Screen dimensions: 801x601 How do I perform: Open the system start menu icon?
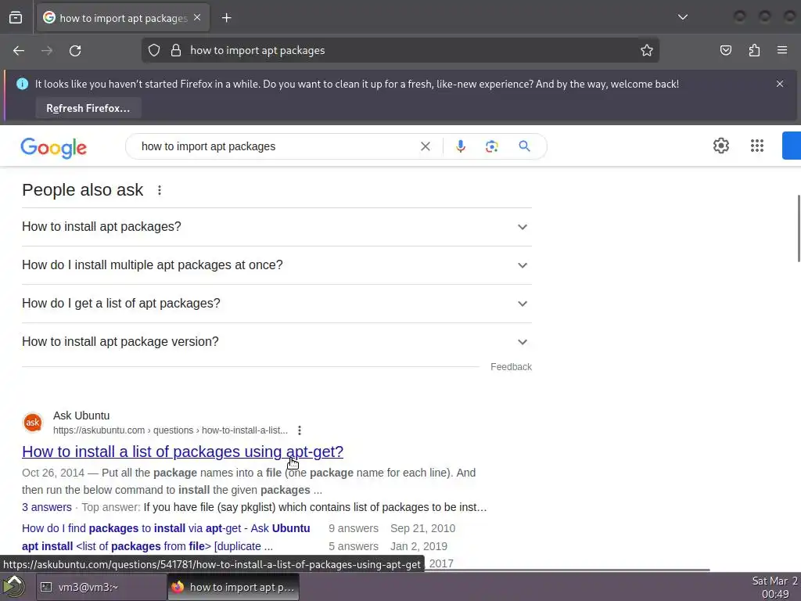point(14,587)
